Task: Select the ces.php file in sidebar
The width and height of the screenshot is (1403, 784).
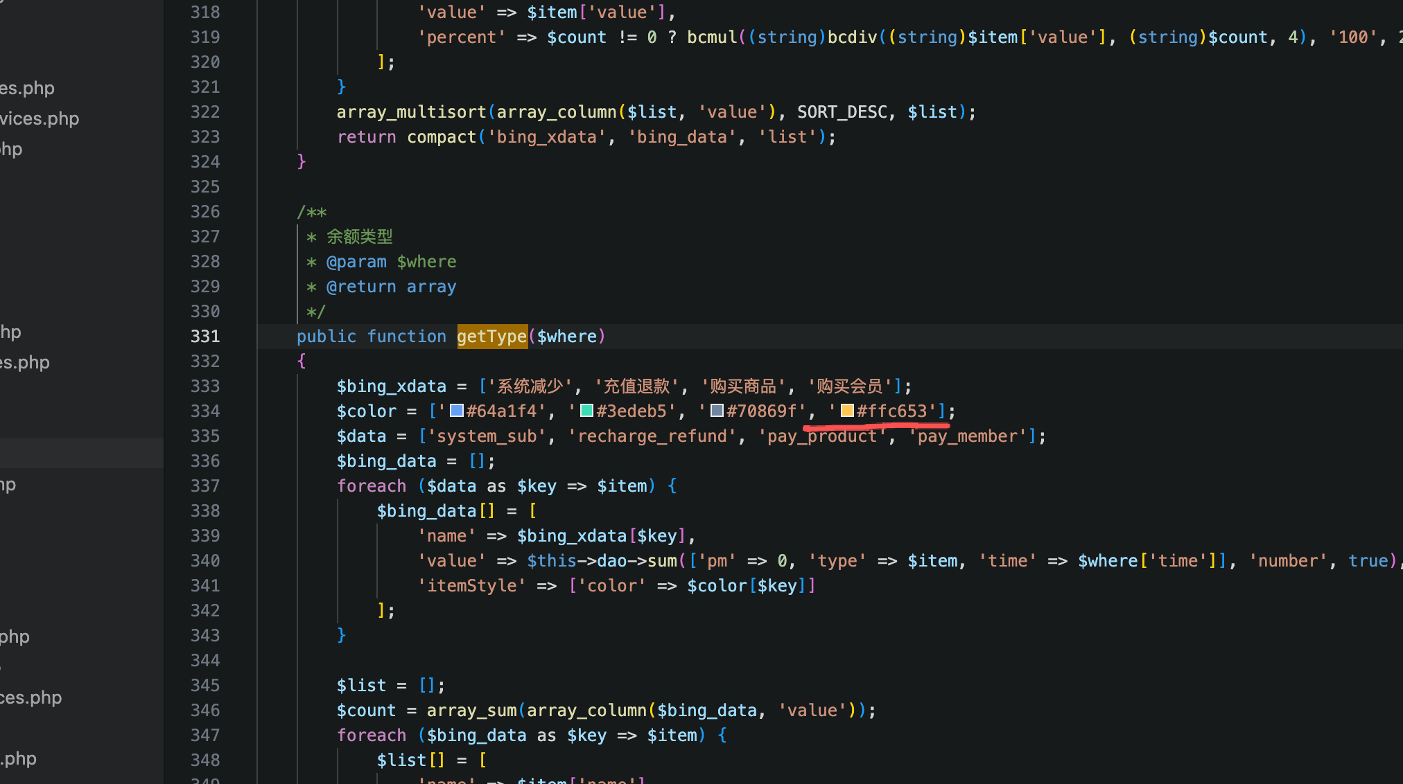Action: pos(31,697)
